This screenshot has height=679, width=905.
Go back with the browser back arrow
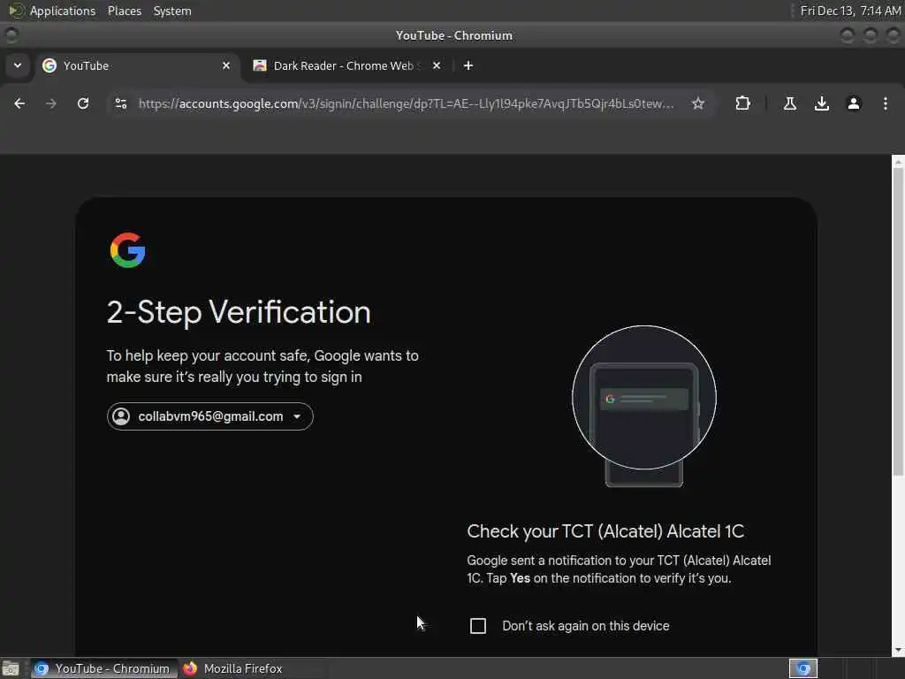click(x=19, y=103)
